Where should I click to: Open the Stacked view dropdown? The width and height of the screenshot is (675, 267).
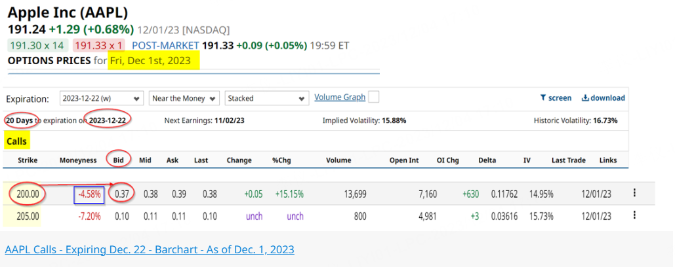pyautogui.click(x=266, y=98)
